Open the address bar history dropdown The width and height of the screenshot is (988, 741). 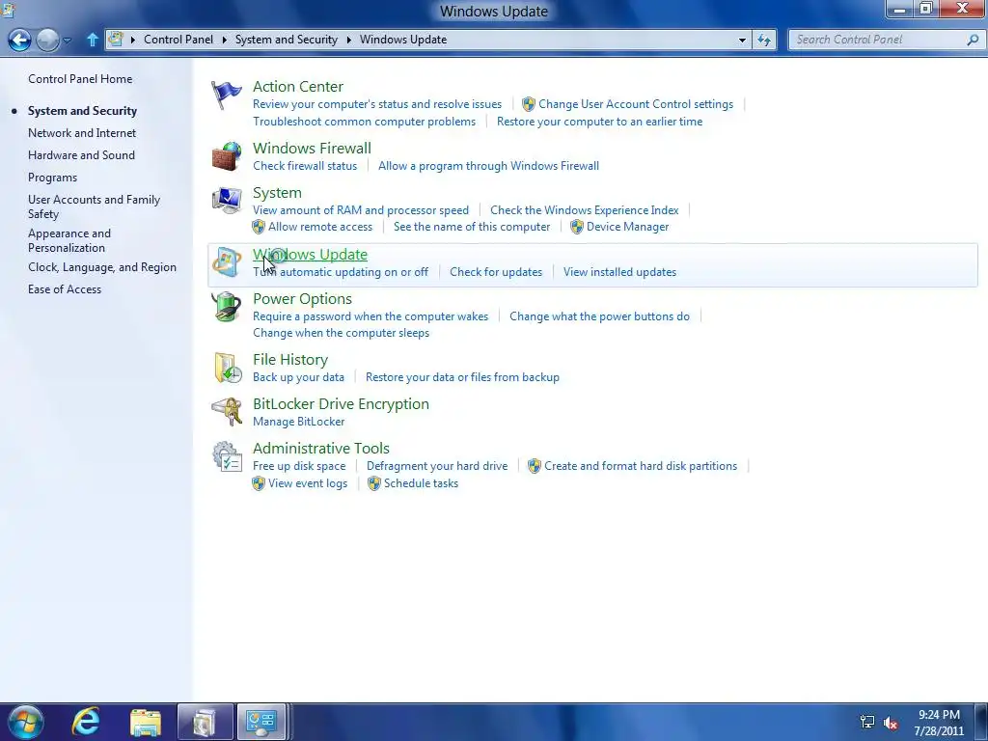742,40
